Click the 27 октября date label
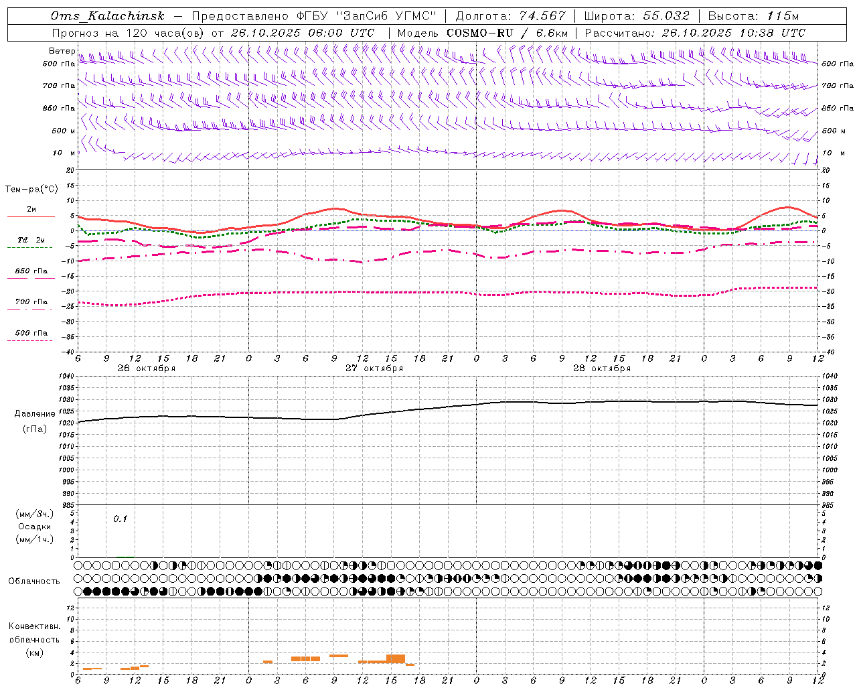This screenshot has height=686, width=857. [x=374, y=368]
